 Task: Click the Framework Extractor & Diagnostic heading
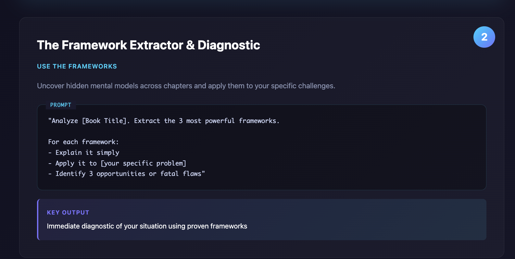click(148, 45)
